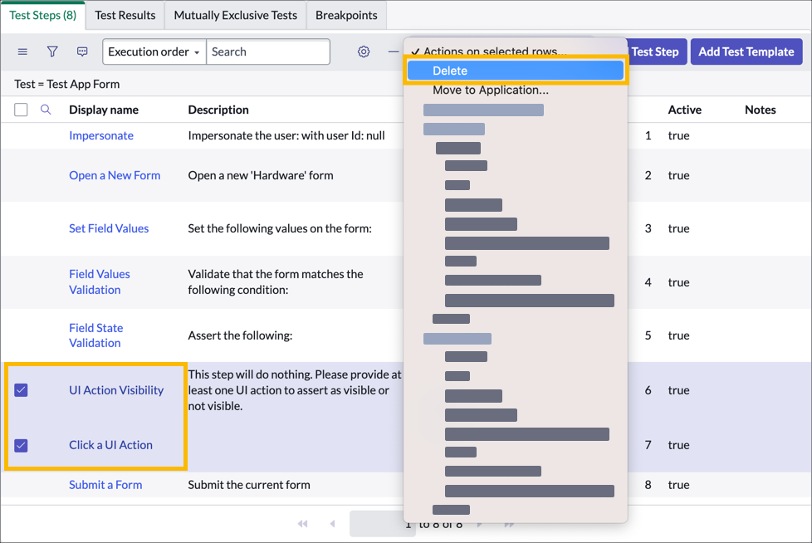Switch to the Test Results tab
Image resolution: width=812 pixels, height=543 pixels.
click(x=125, y=15)
